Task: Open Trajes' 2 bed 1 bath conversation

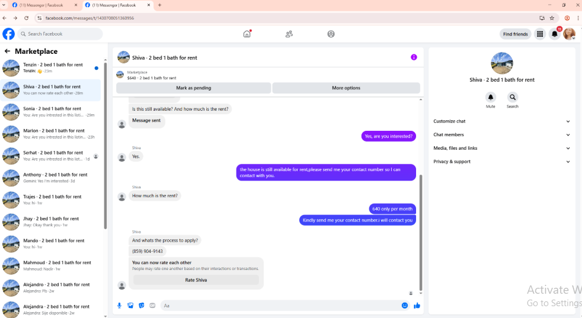Action: coord(51,200)
